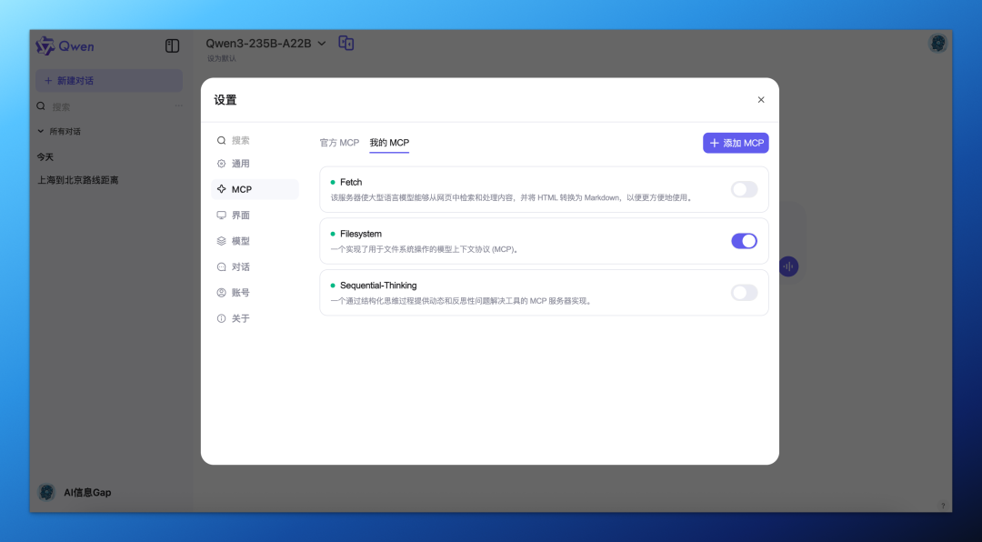
Task: Click the 添加 MCP button
Action: [x=736, y=143]
